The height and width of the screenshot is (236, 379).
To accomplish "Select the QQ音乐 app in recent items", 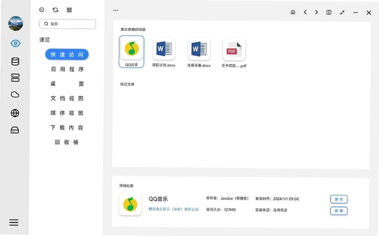I will pos(131,52).
